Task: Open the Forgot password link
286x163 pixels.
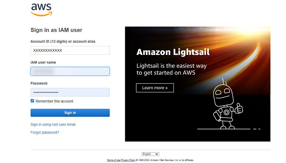Action: pyautogui.click(x=45, y=132)
